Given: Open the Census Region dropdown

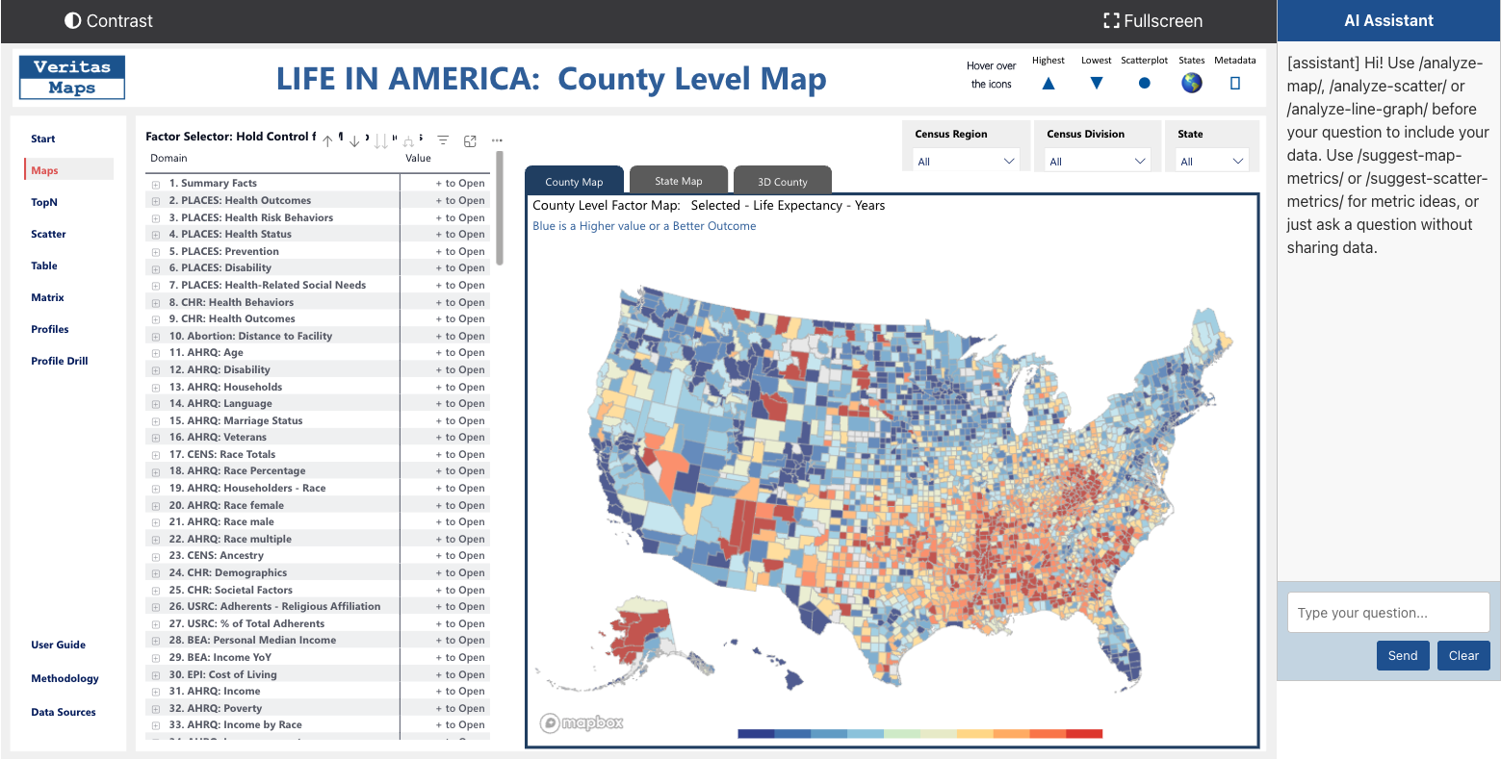Looking at the screenshot, I should [x=966, y=161].
